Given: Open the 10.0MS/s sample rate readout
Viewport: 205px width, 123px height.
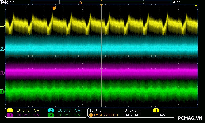Looking at the screenshot, I should click(132, 110).
